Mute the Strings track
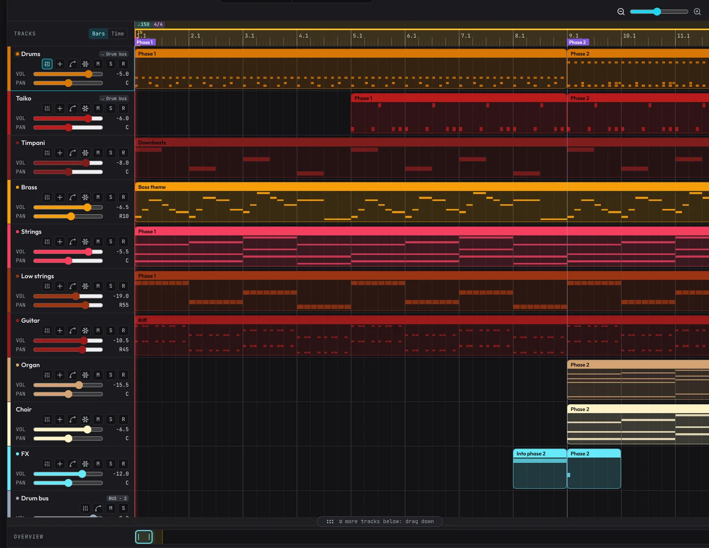Screen dimensions: 709x548 (x=98, y=242)
